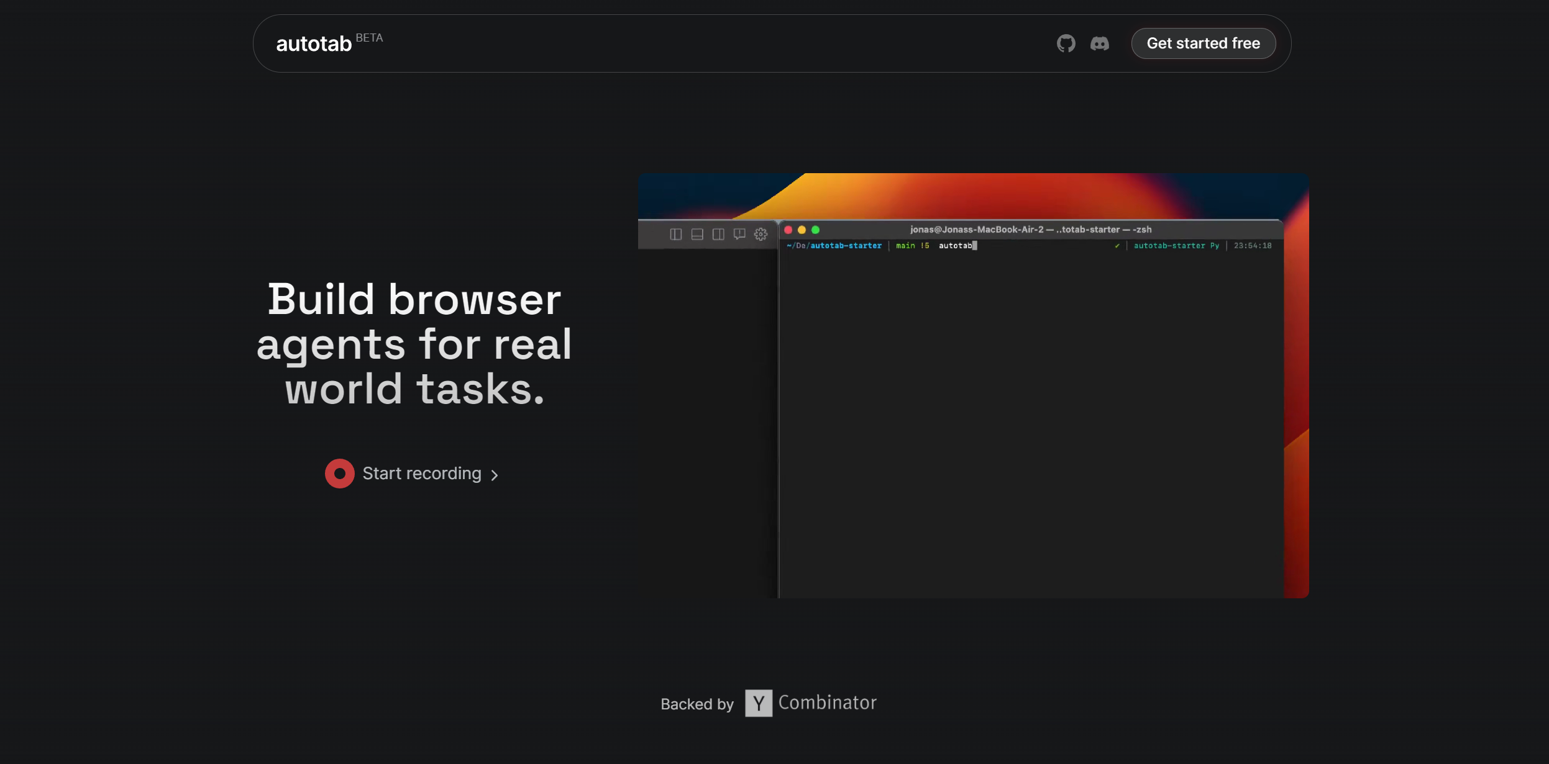Toggle left sidebar layout icon in demo
Screen dimensions: 1549x764
pyautogui.click(x=675, y=235)
